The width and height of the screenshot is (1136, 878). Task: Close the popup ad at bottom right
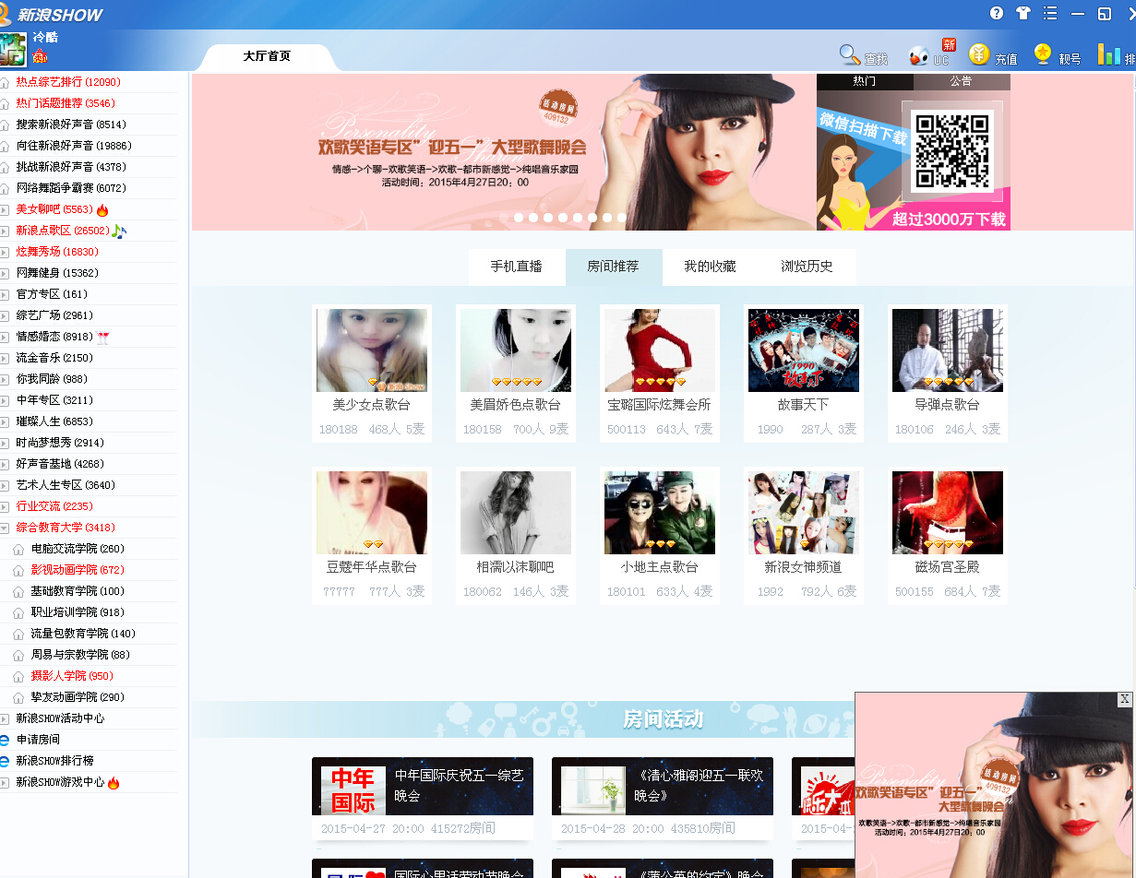click(1124, 699)
